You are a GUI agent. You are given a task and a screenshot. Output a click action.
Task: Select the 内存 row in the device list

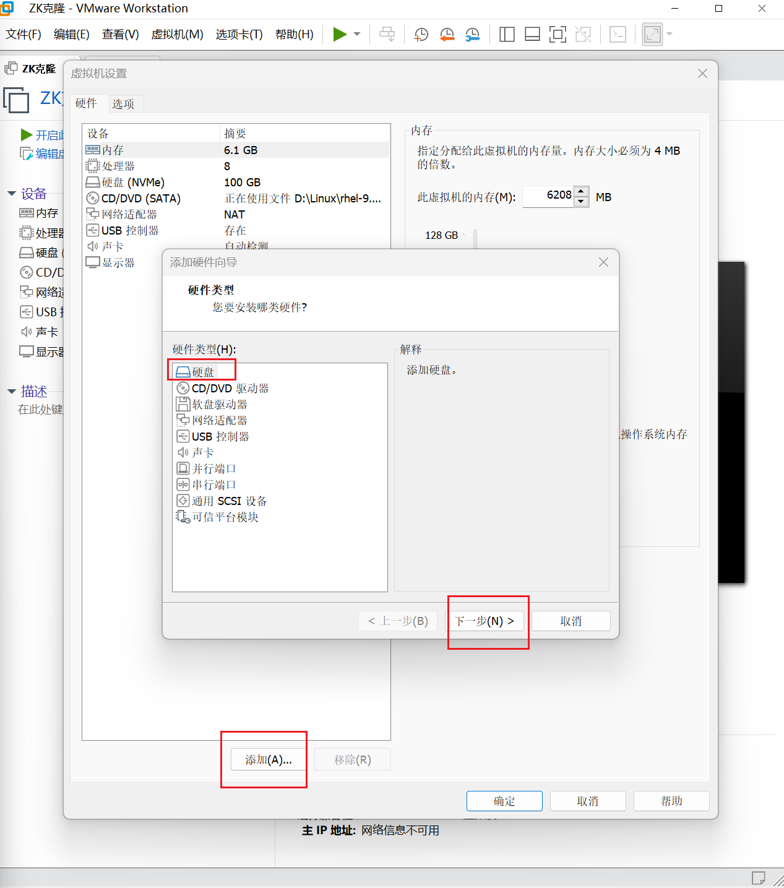pos(236,150)
